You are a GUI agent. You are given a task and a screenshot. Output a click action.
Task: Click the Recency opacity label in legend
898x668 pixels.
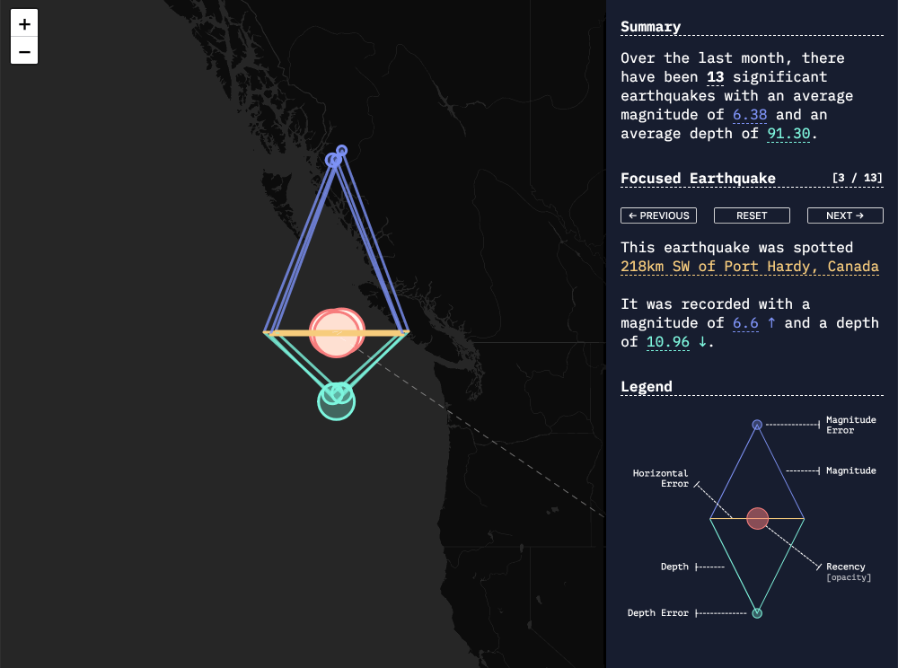point(849,571)
